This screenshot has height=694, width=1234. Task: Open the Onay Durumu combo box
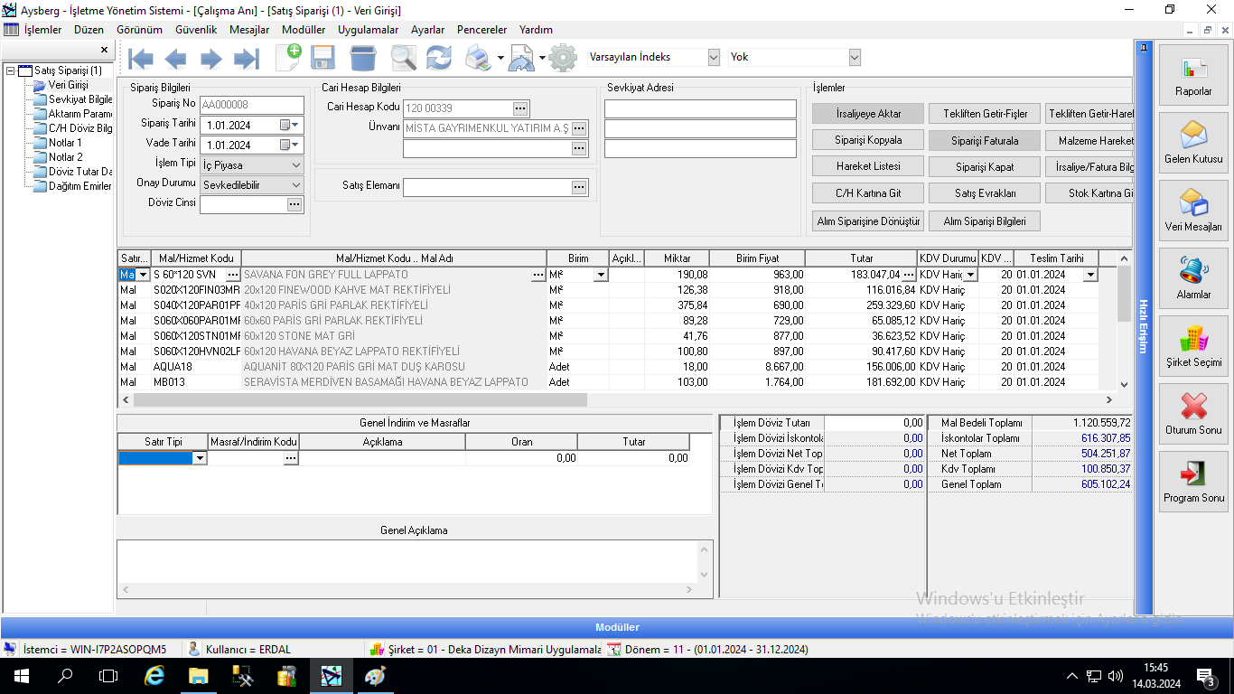coord(297,184)
